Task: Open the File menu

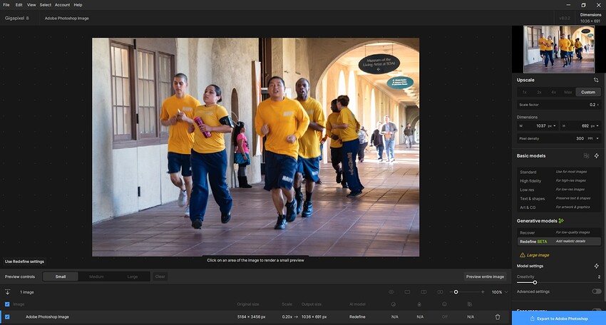Action: (x=6, y=4)
